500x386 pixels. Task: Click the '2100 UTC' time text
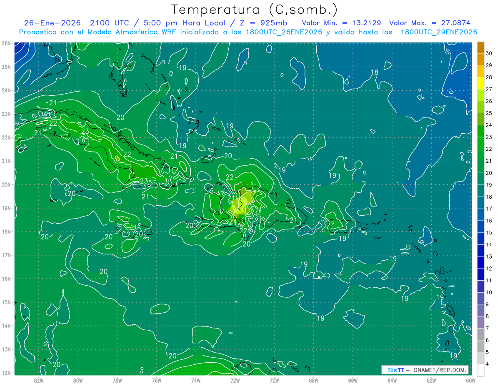click(110, 23)
